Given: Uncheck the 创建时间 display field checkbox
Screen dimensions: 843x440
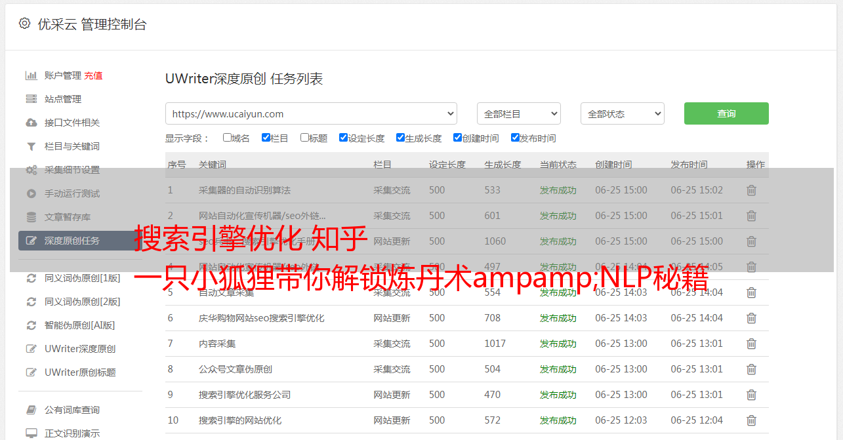Looking at the screenshot, I should click(457, 138).
